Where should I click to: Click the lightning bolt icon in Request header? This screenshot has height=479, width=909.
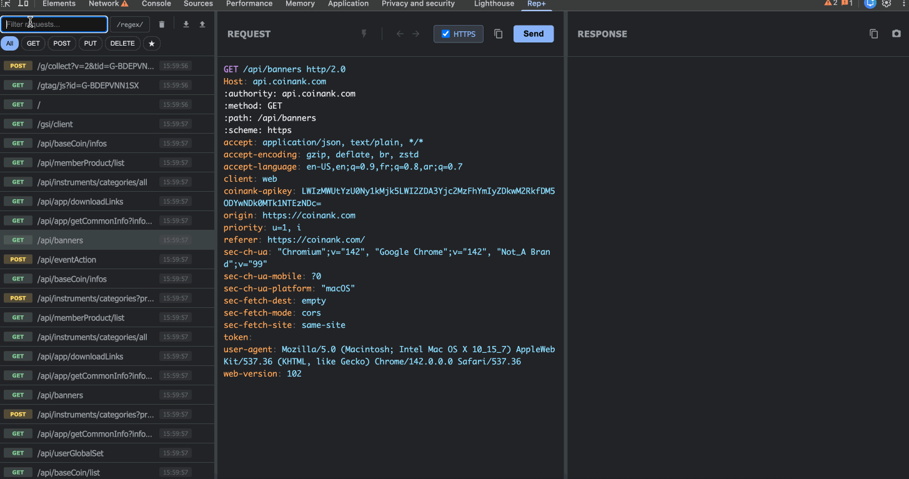click(364, 34)
